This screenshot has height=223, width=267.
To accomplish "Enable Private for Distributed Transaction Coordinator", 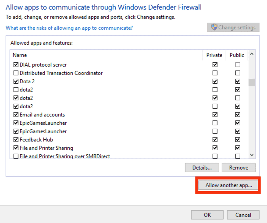I will point(215,73).
